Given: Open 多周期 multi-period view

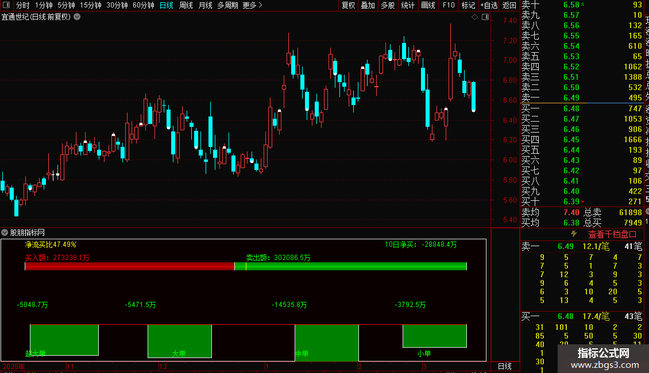Looking at the screenshot, I should 227,5.
